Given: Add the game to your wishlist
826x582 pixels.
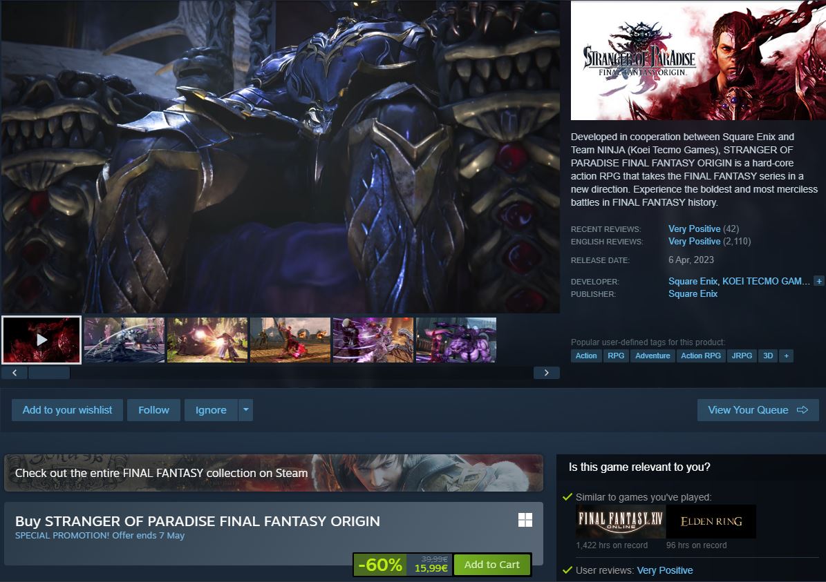Looking at the screenshot, I should click(68, 410).
